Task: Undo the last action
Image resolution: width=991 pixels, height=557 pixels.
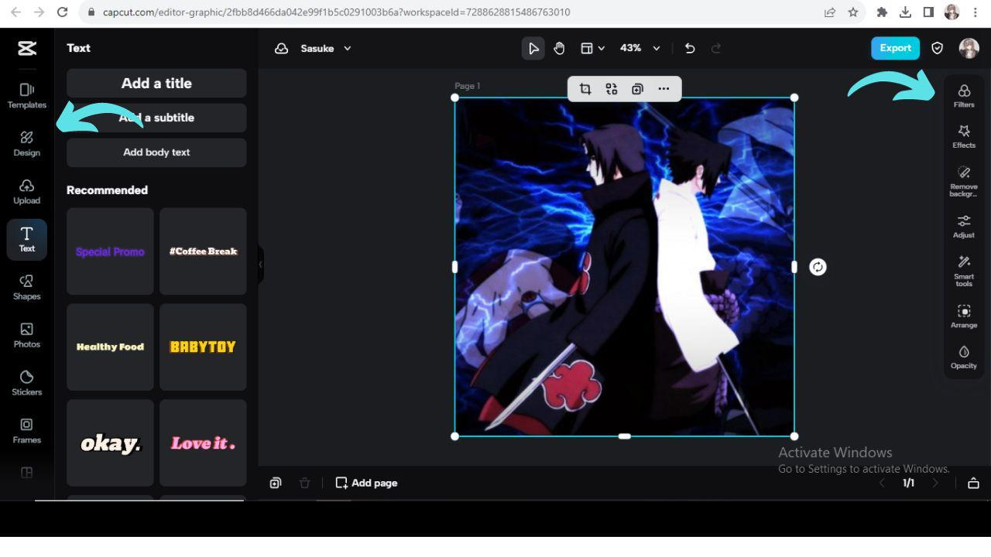Action: click(x=690, y=49)
